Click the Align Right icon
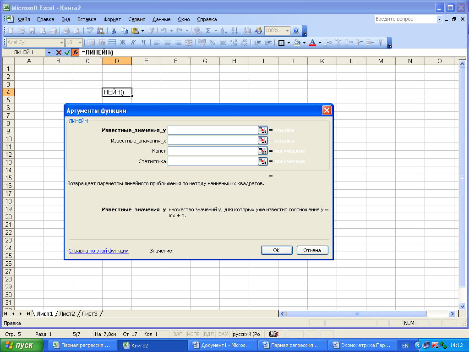 coord(178,43)
